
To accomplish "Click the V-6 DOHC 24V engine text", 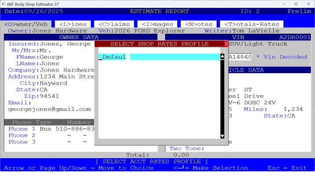I will 252,103.
